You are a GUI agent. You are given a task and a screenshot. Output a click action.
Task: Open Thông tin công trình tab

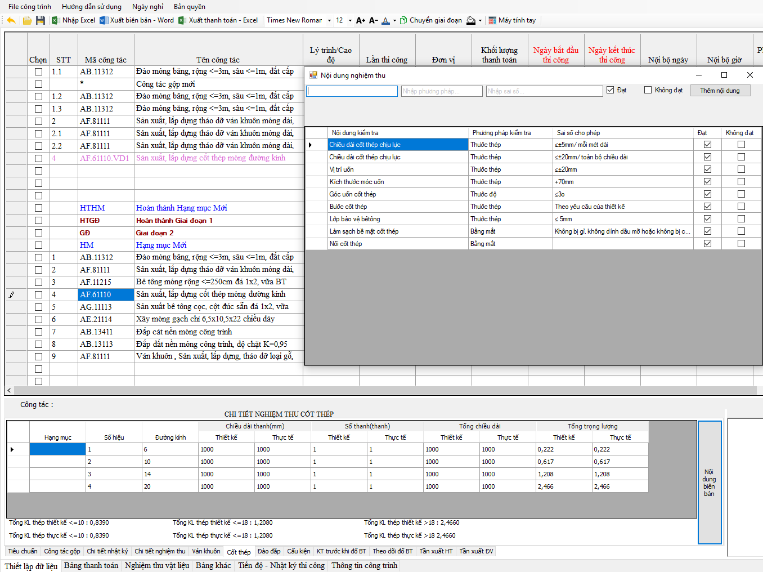tap(364, 565)
